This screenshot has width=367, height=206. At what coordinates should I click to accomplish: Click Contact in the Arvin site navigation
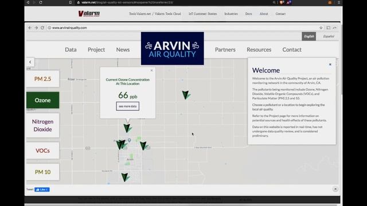[x=292, y=50]
